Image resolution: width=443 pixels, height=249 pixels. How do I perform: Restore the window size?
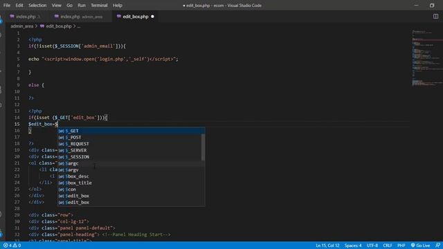[x=432, y=6]
